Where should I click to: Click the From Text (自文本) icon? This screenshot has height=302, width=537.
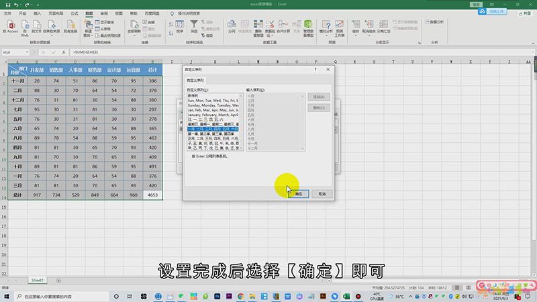tap(37, 26)
